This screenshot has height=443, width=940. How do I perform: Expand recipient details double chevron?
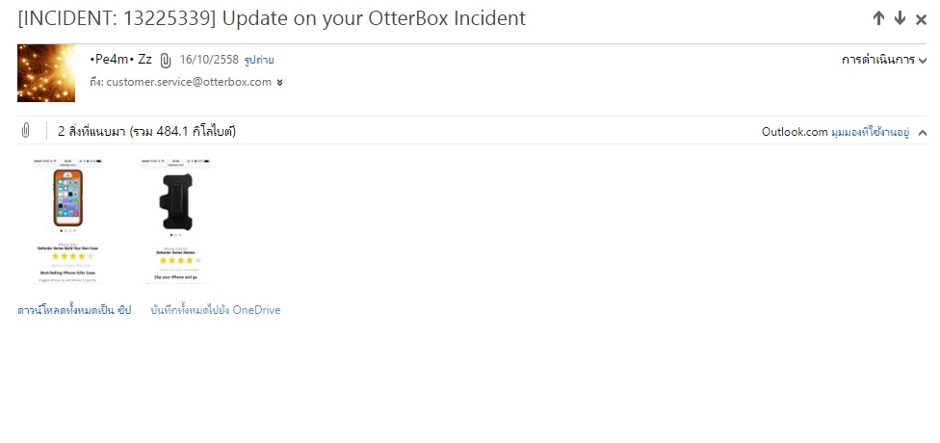tap(279, 83)
